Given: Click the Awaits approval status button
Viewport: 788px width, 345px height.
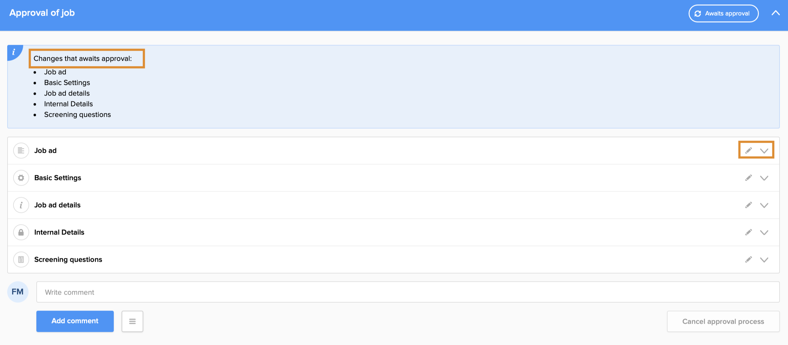Looking at the screenshot, I should pos(723,13).
